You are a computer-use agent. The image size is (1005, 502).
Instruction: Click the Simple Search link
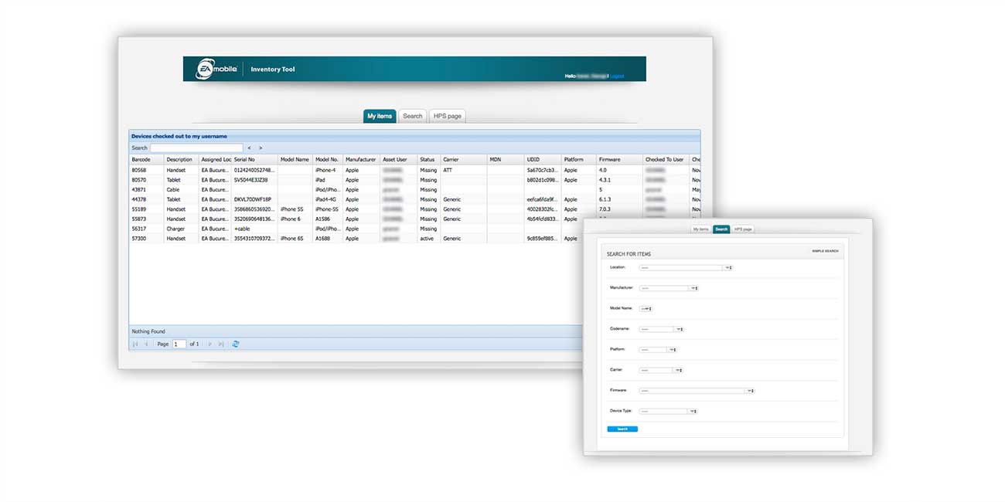click(826, 251)
